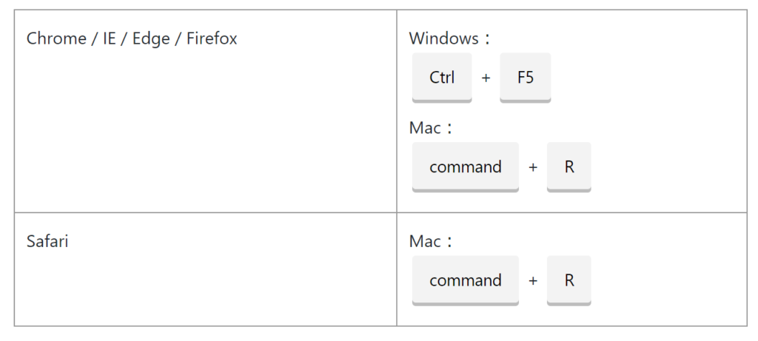
Task: Click the 'Safari' browser name
Action: [47, 241]
